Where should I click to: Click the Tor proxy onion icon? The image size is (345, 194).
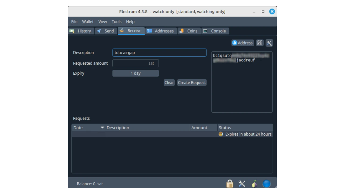click(254, 184)
